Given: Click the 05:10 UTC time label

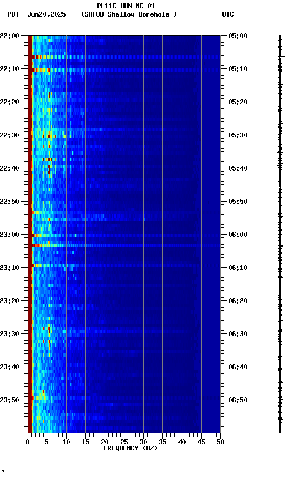Looking at the screenshot, I should tap(238, 69).
